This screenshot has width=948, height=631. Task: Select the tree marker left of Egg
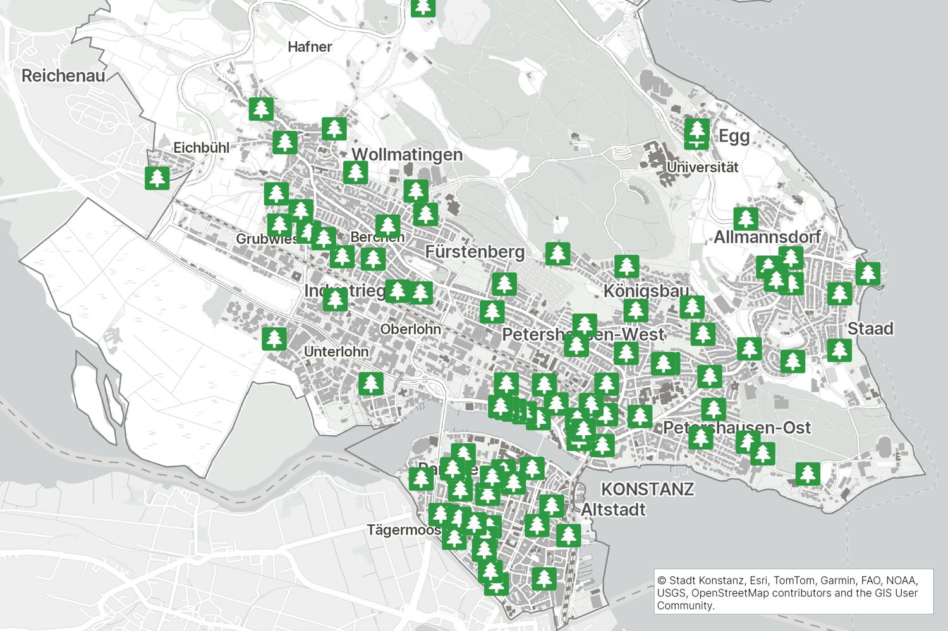[697, 131]
